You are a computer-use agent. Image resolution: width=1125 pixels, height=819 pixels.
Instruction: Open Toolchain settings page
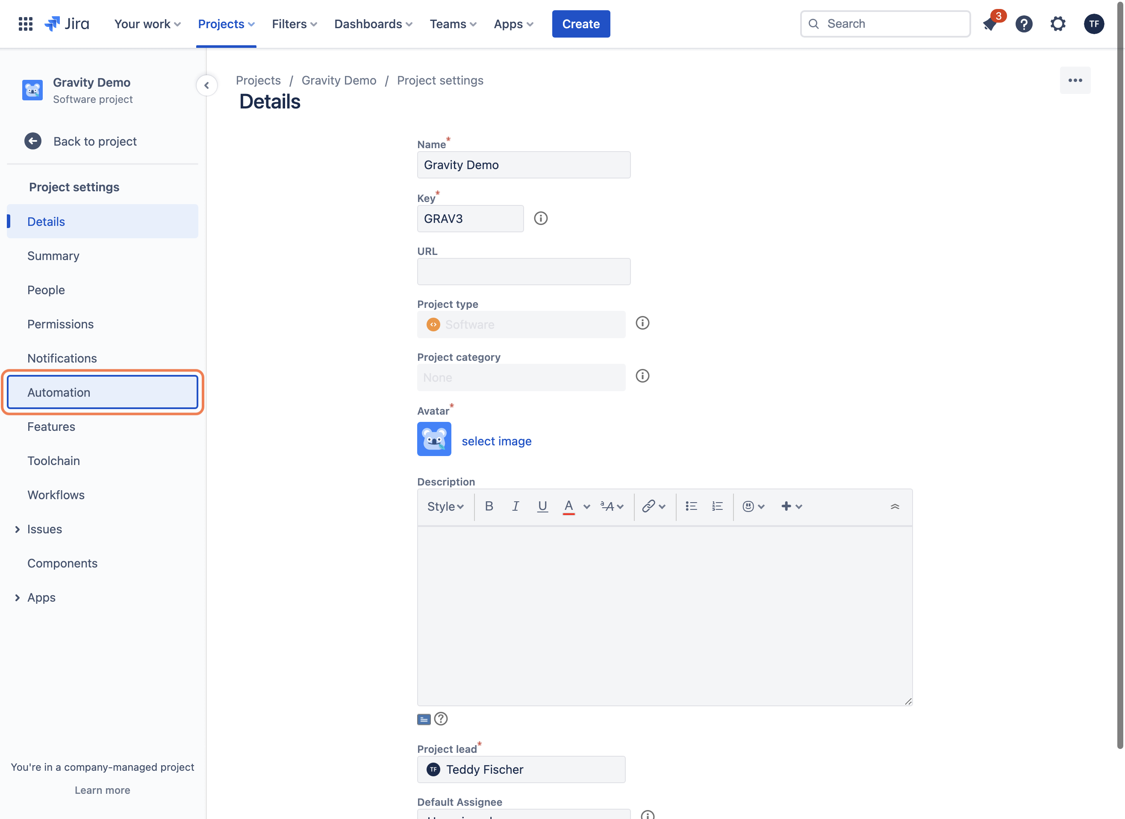click(103, 461)
